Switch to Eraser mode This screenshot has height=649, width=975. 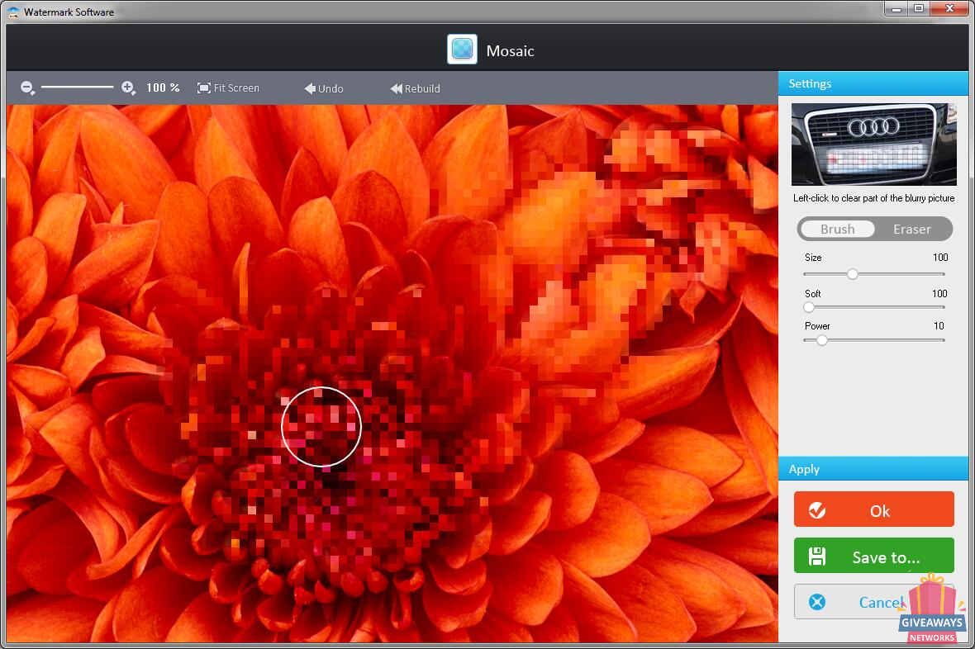[911, 229]
